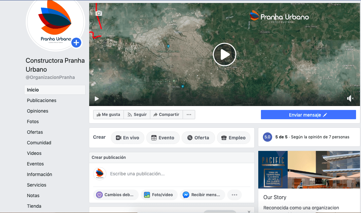Open Ofertas in the sidebar
361x213 pixels.
(x=35, y=132)
